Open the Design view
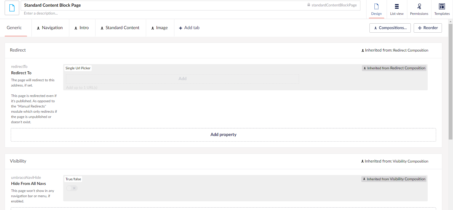Screen dimensions: 453x210 376,9
